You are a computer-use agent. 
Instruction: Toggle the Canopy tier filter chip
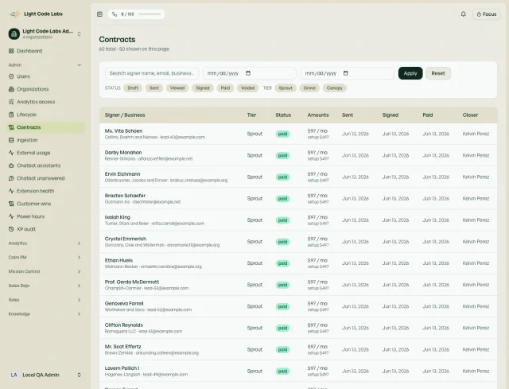click(x=334, y=88)
